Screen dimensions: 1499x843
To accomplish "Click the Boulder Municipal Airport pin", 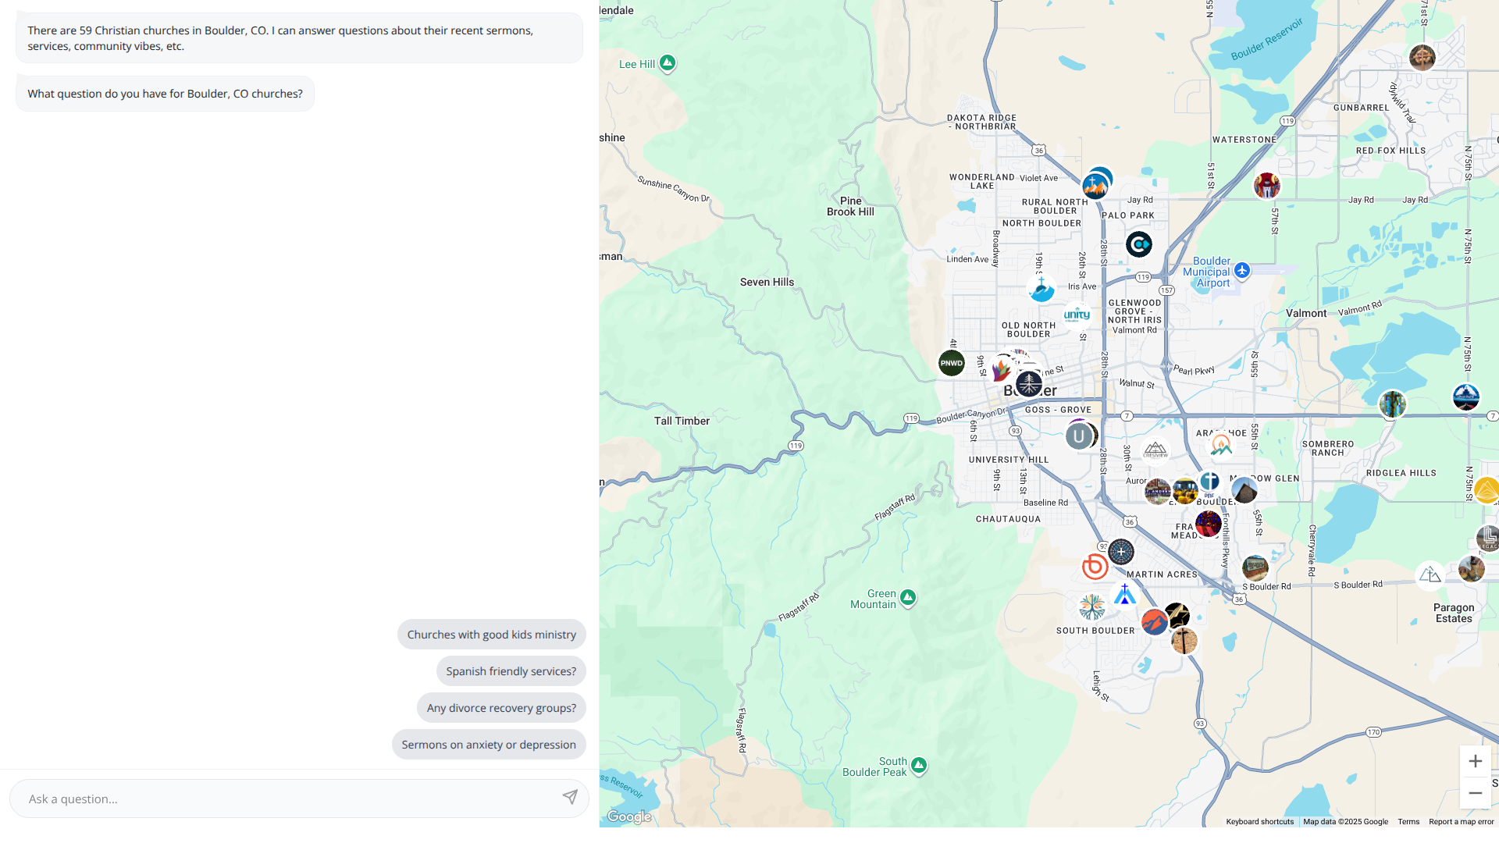I will pos(1241,271).
